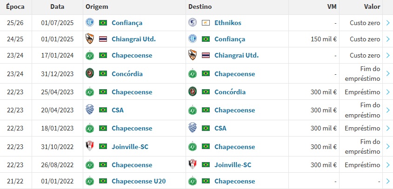Click Chapecoense crest in 01/01/2022 destination
Image resolution: width=393 pixels, height=189 pixels.
click(x=193, y=181)
